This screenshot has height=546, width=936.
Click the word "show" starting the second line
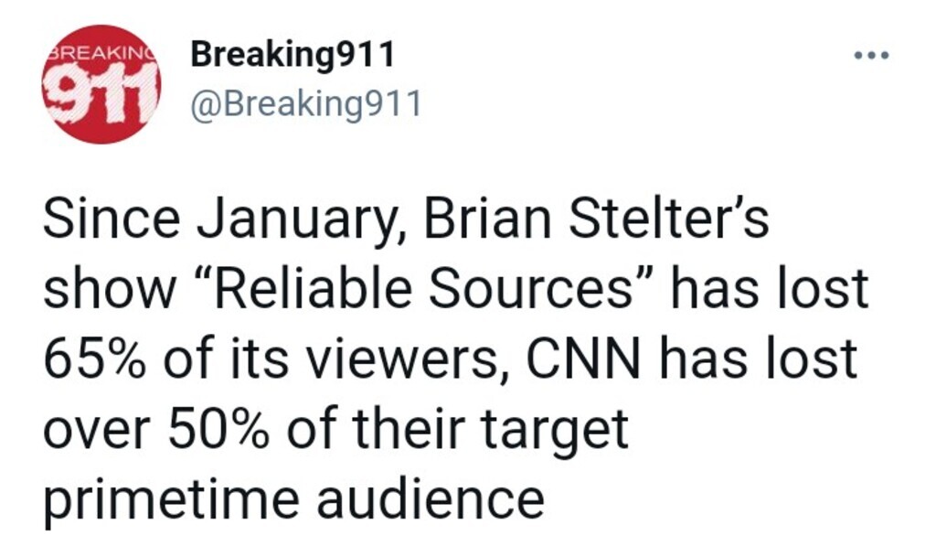coord(99,291)
